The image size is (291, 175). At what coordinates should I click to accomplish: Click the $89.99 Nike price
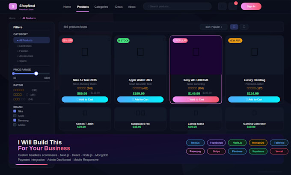click(x=82, y=94)
